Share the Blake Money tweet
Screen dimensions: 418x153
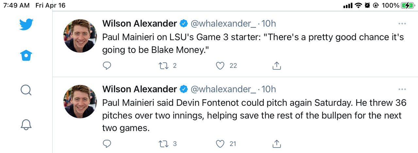click(x=277, y=66)
